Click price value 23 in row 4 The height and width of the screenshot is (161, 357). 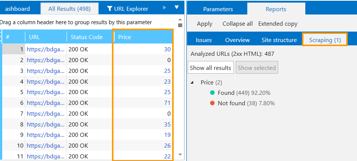pos(167,81)
